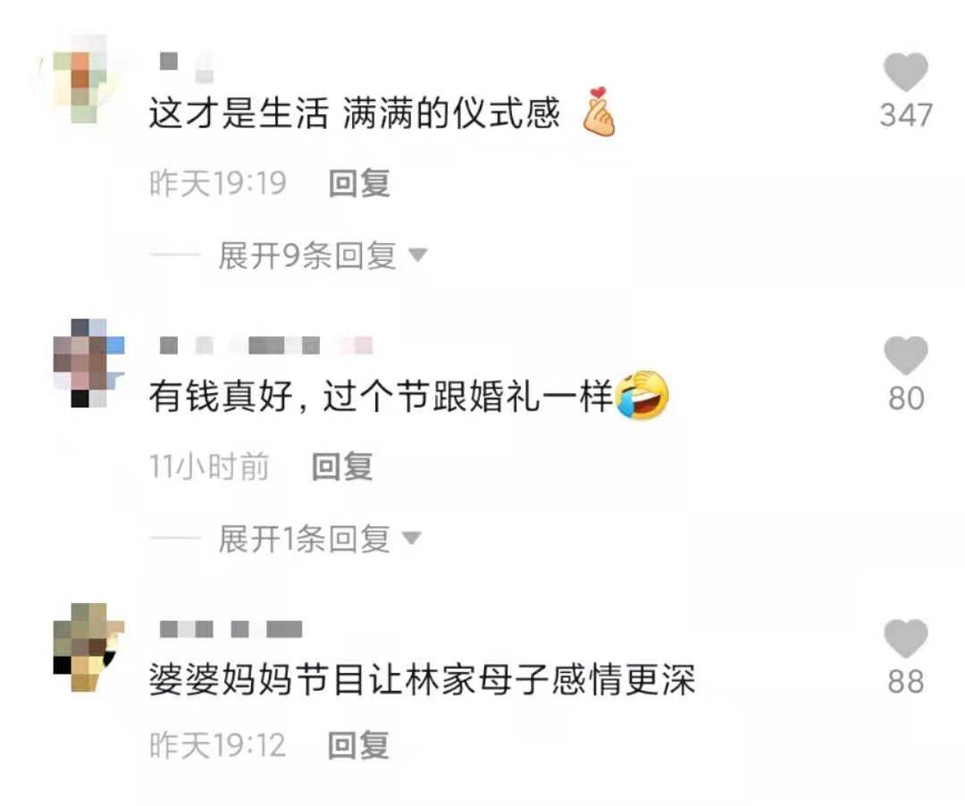Image resolution: width=965 pixels, height=806 pixels.
Task: Select comment 婆婆妈妈节目让林家母子感情更深
Action: point(422,679)
